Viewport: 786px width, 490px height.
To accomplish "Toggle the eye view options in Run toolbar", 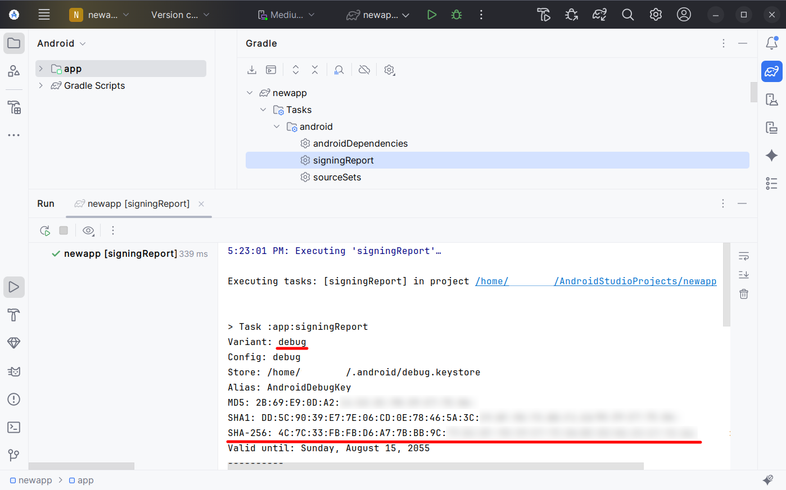I will click(x=88, y=230).
